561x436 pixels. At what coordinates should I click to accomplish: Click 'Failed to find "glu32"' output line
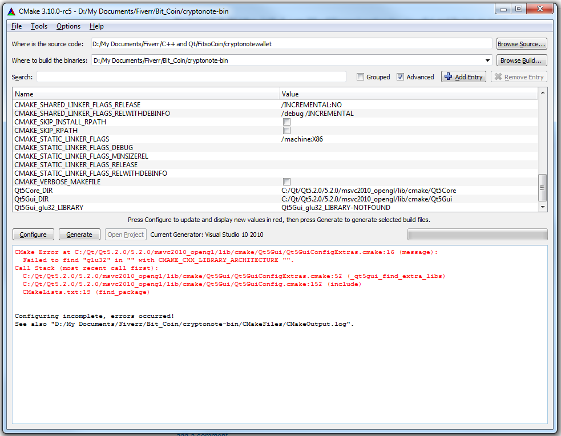coord(158,260)
